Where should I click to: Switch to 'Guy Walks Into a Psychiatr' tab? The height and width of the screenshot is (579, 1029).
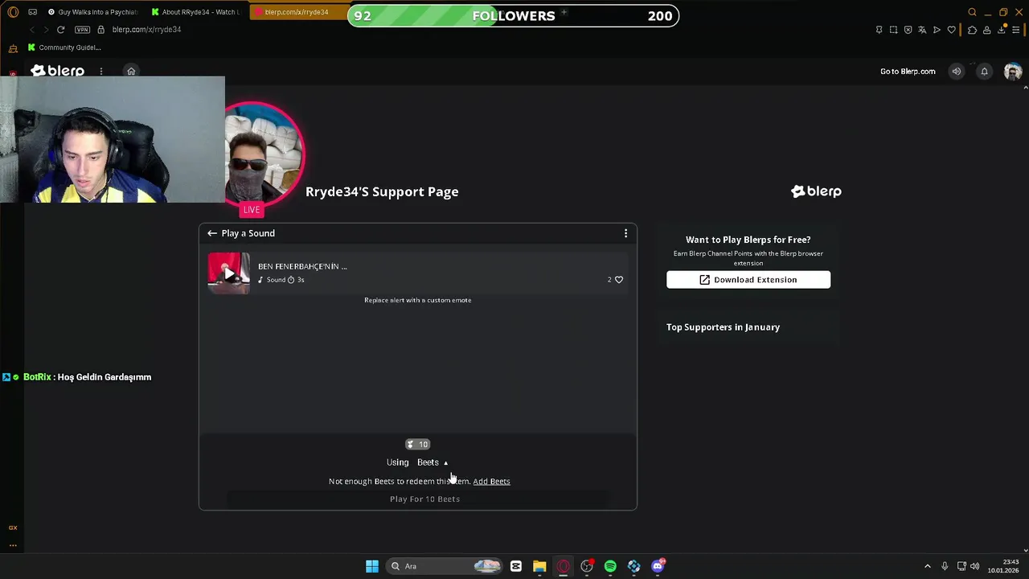pyautogui.click(x=92, y=12)
